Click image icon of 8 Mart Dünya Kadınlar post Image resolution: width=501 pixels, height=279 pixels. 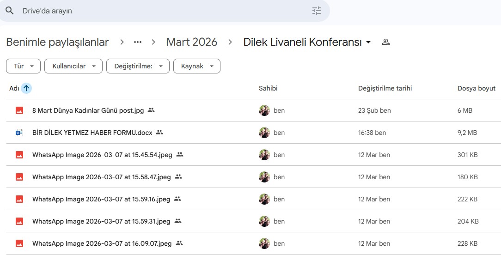[19, 110]
